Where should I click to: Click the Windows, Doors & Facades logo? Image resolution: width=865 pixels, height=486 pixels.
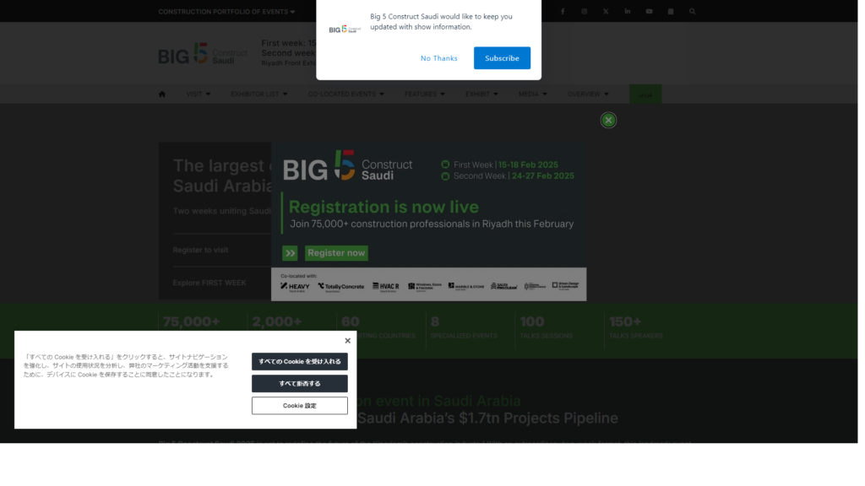click(x=424, y=287)
